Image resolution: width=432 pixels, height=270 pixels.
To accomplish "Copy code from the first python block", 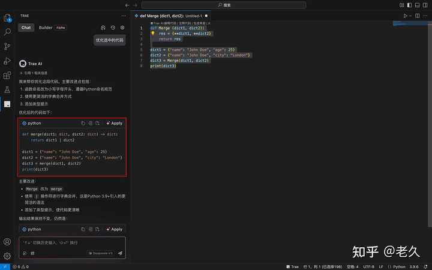I will pos(83,123).
